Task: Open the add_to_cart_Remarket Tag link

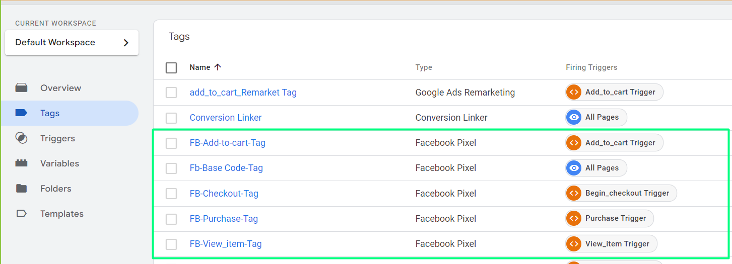Action: pyautogui.click(x=243, y=93)
